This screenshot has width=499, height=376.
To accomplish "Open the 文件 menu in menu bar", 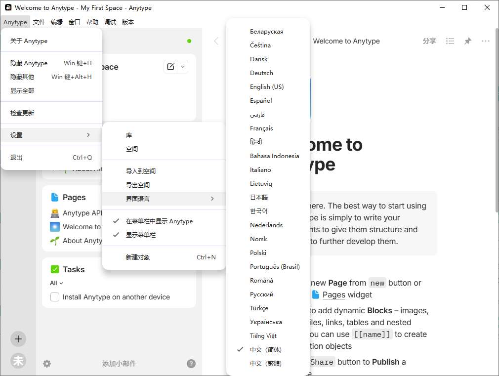I will click(x=39, y=22).
